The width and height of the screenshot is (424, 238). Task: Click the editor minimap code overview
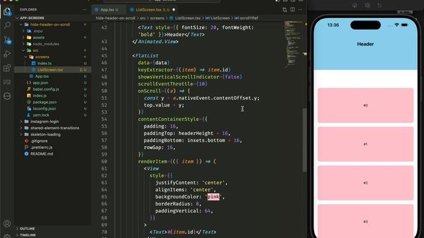[293, 44]
